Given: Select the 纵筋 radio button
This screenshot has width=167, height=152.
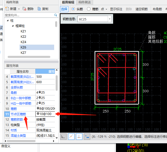Looking at the screenshot, I should (73, 9).
